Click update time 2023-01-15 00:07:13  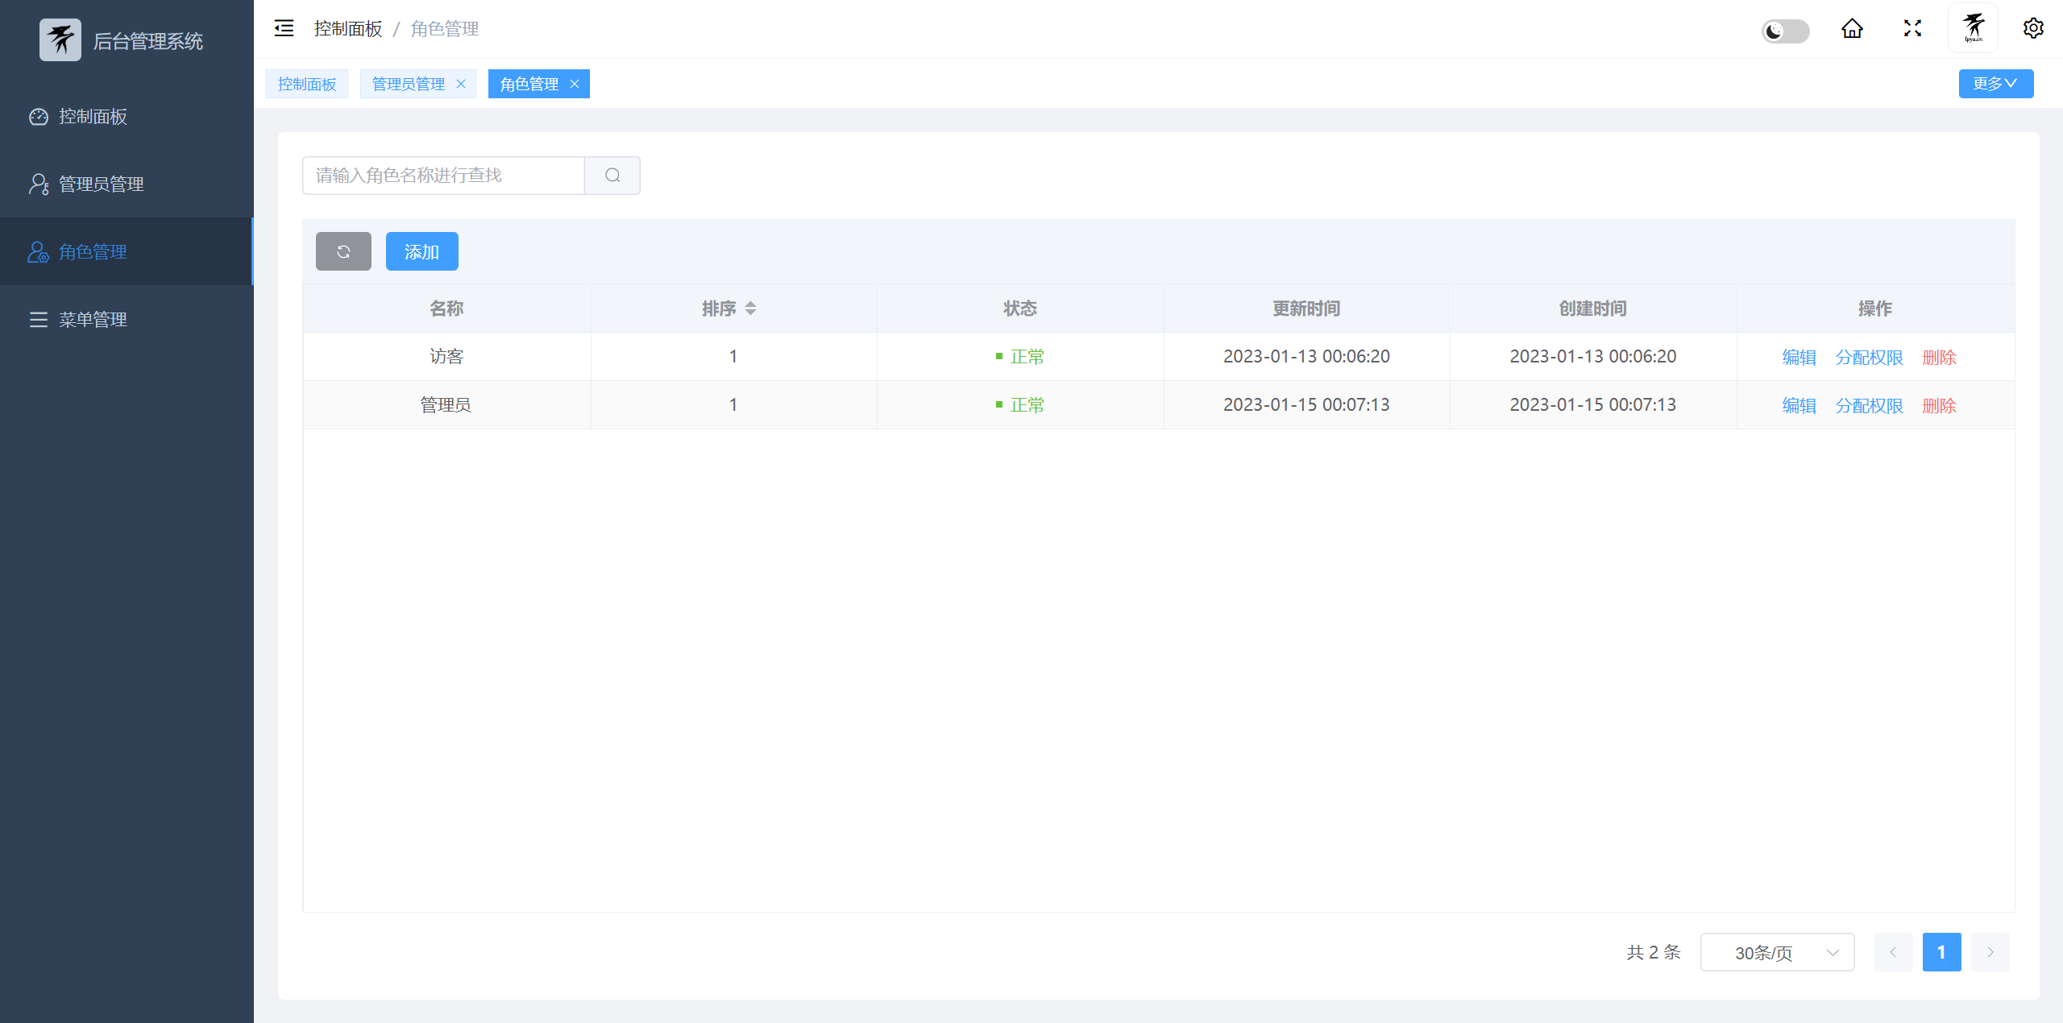click(x=1306, y=404)
